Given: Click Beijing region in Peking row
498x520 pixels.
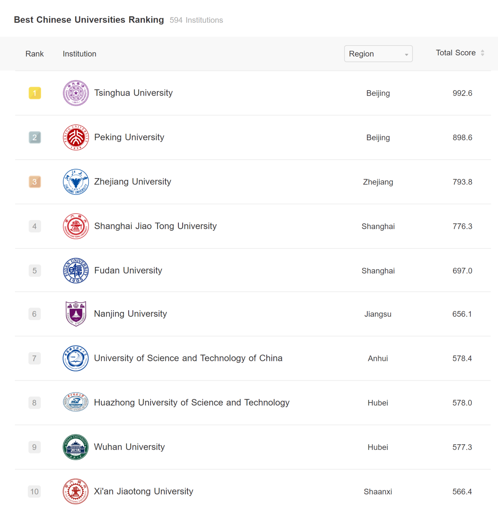Looking at the screenshot, I should point(378,138).
